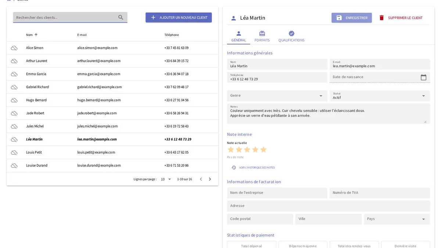
Task: Select the client row Arthur Laurent
Action: 112,61
